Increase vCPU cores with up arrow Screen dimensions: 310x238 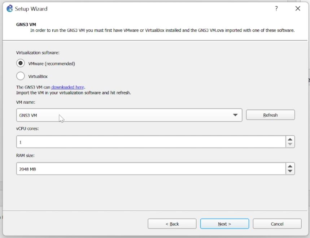tap(290, 139)
